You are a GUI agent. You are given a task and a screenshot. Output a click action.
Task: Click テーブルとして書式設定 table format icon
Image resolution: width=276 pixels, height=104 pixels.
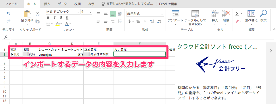click(x=195, y=13)
